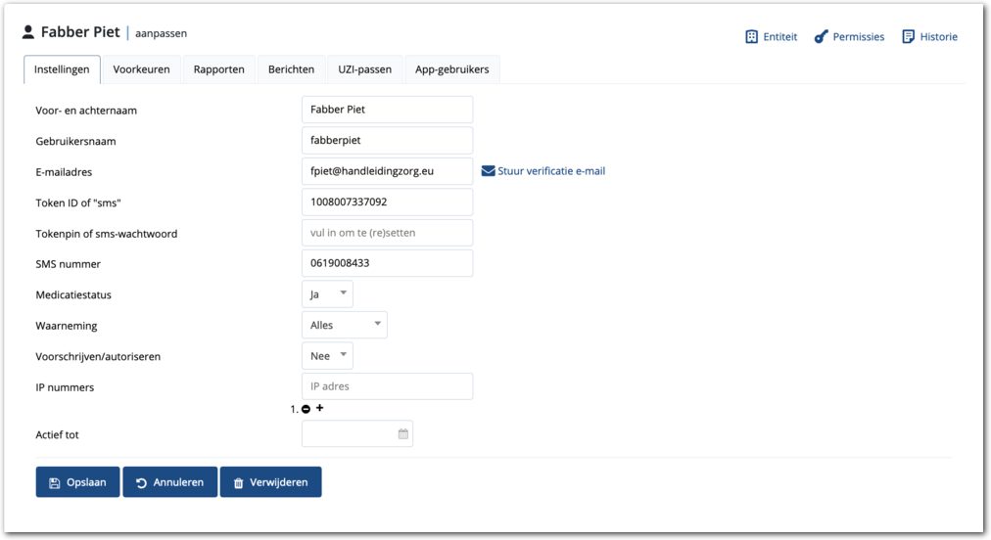991x540 pixels.
Task: Add IP address with plus icon
Action: click(x=320, y=408)
